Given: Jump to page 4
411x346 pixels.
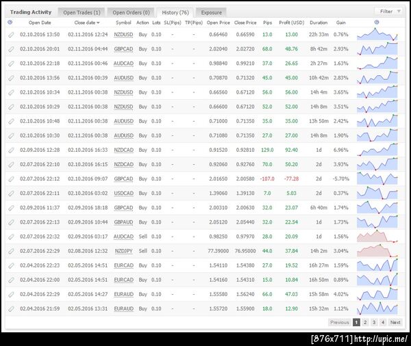Looking at the screenshot, I should [x=383, y=323].
